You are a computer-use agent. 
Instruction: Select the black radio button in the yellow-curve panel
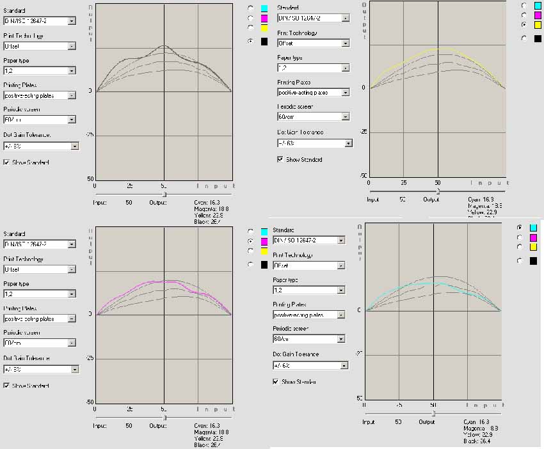524,38
